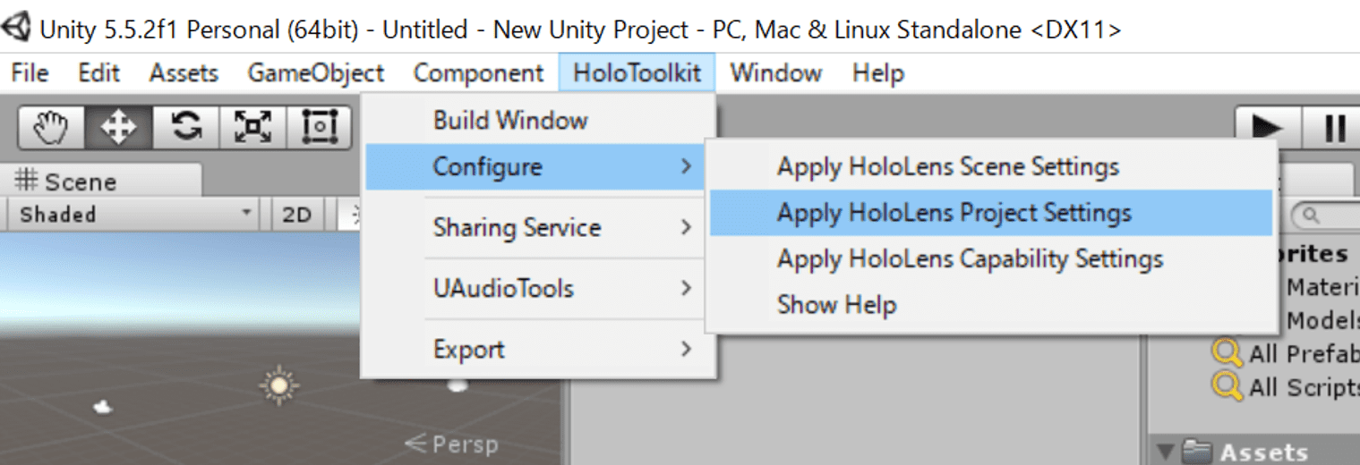
Task: Select the Hand tool
Action: pyautogui.click(x=52, y=127)
